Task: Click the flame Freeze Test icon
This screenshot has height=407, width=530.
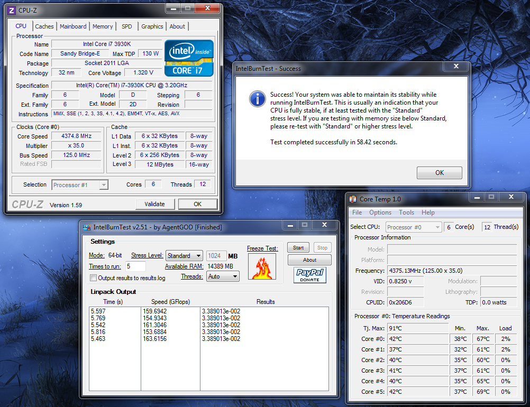Action: [262, 266]
